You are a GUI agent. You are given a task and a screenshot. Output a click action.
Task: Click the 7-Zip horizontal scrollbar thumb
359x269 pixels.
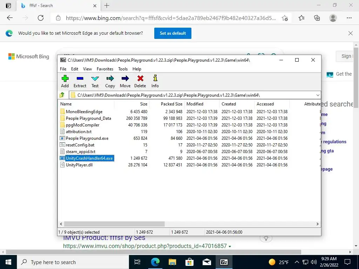[114, 224]
